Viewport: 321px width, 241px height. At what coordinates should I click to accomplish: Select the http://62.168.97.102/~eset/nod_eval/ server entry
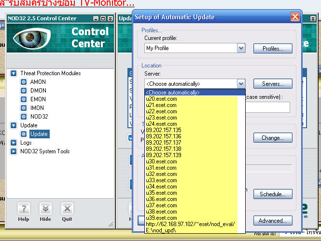coord(195,224)
